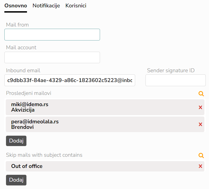Click the Sender signature ID label
The image size is (209, 189).
tap(171, 71)
